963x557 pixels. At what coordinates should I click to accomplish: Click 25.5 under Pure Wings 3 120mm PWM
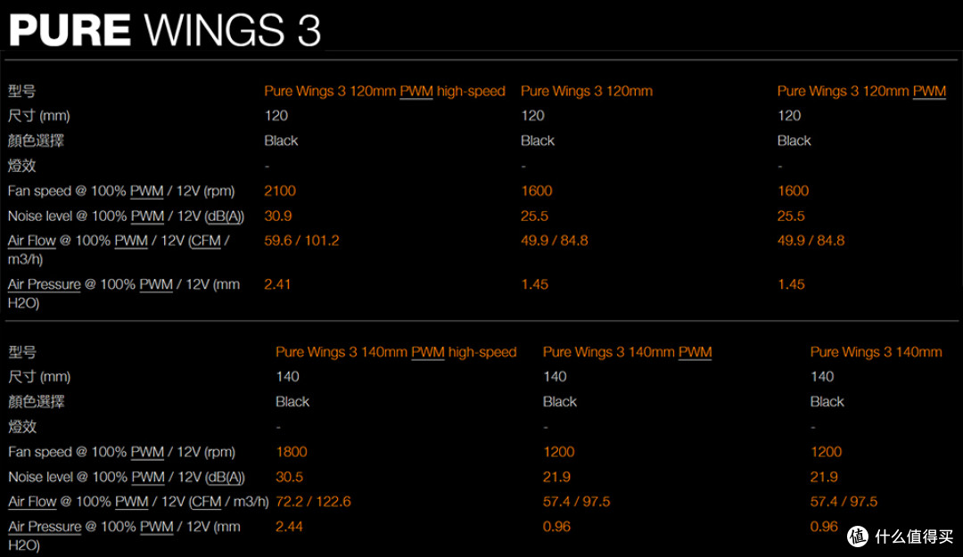click(791, 217)
